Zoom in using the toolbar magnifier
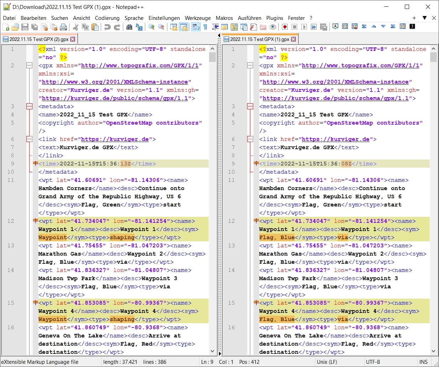This screenshot has height=367, width=439. 151,27
